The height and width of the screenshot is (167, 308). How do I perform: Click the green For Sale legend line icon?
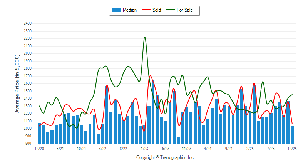pos(171,10)
